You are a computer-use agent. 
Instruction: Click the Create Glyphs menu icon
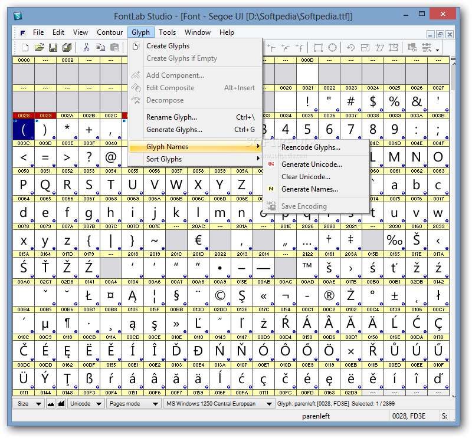point(136,46)
